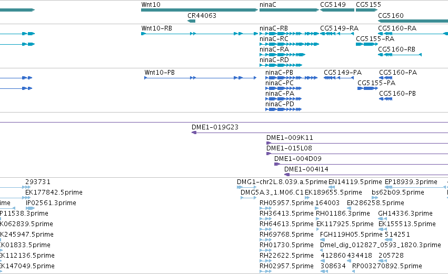Select transcript Wnt10-RB
The height and width of the screenshot is (274, 448).
pos(200,34)
